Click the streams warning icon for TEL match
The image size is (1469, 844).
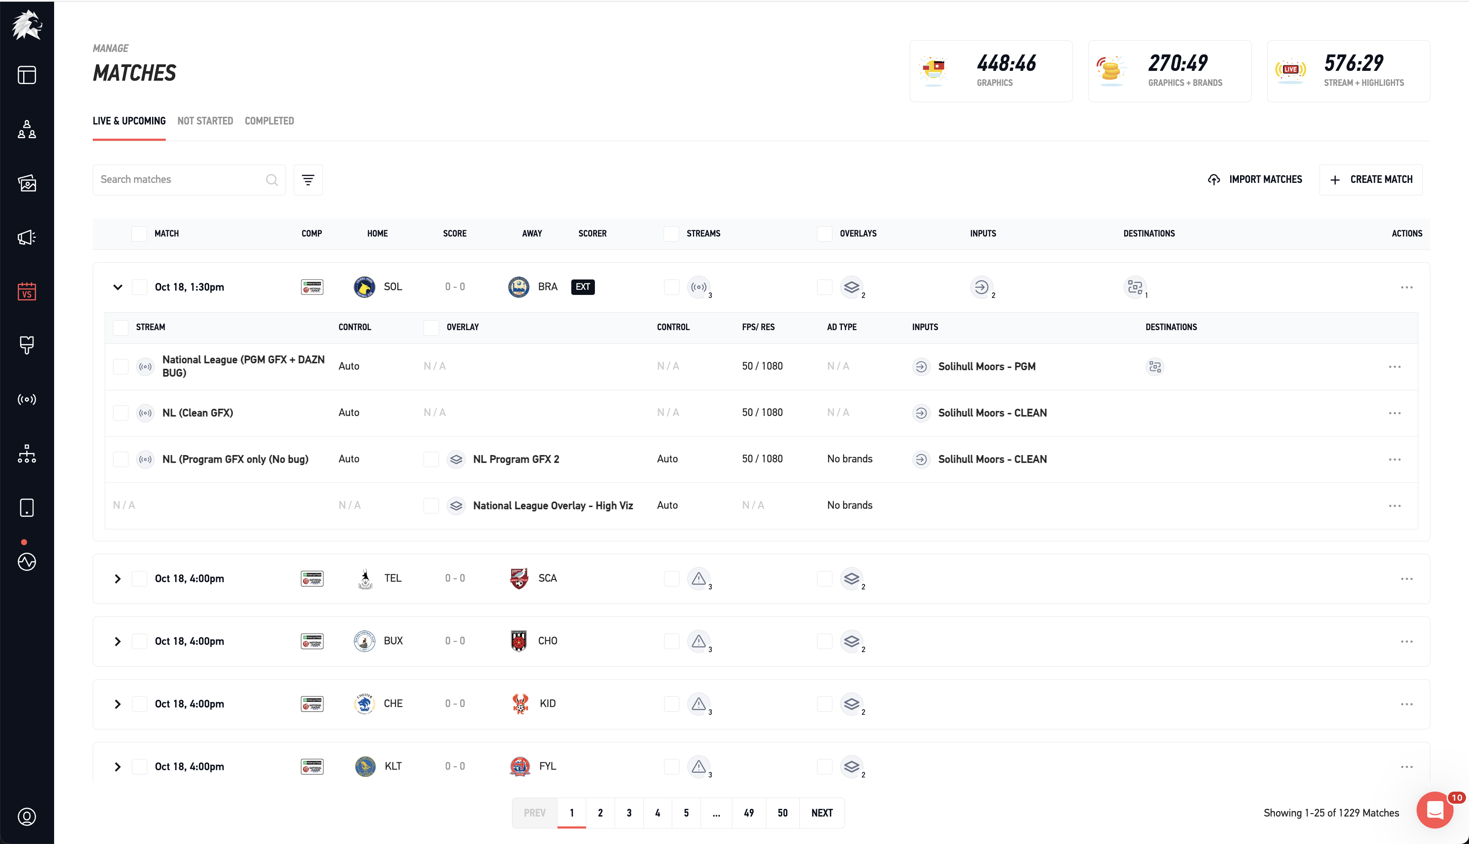698,579
